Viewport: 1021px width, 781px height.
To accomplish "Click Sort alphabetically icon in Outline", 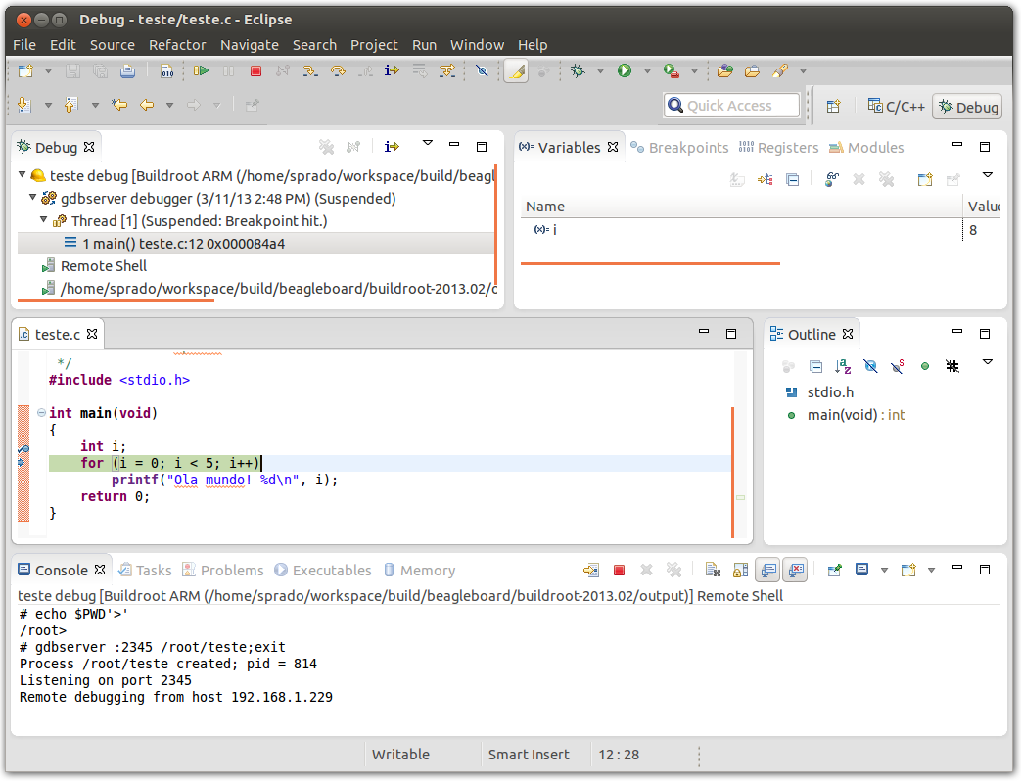I will [843, 366].
